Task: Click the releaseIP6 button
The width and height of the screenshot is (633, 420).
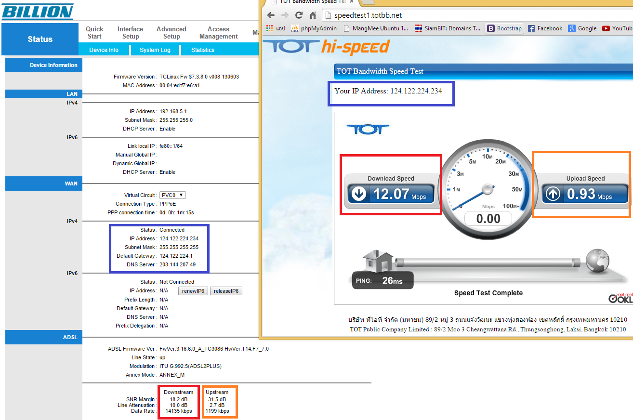Action: click(x=226, y=291)
